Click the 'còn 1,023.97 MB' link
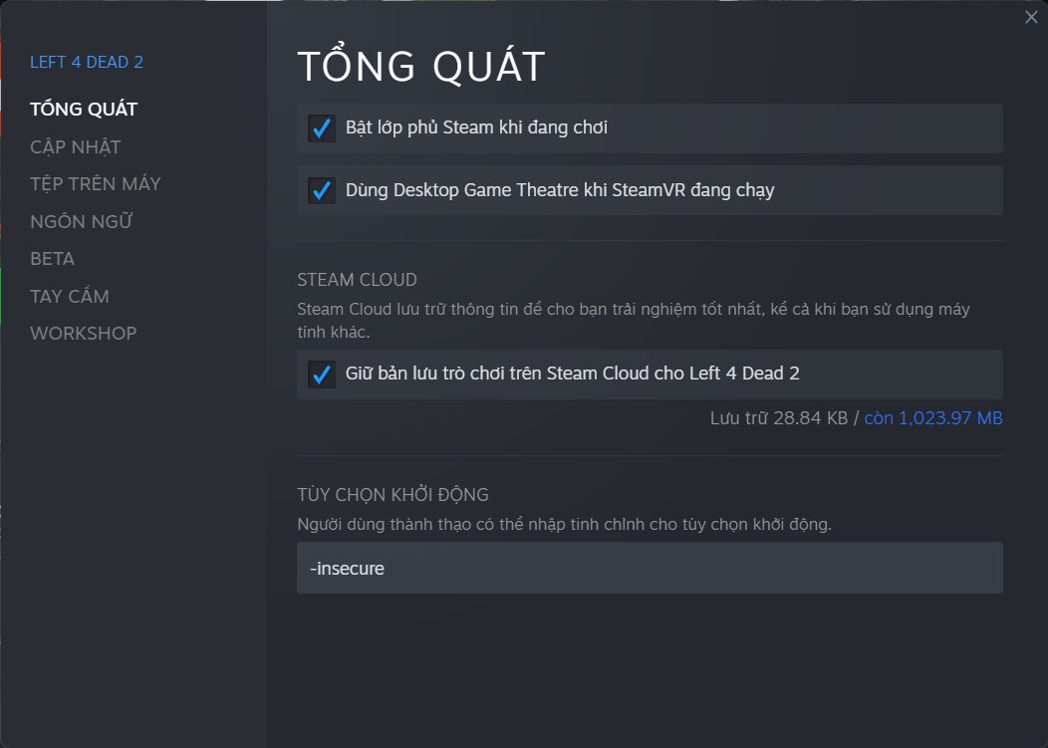Viewport: 1048px width, 748px height. [x=932, y=418]
